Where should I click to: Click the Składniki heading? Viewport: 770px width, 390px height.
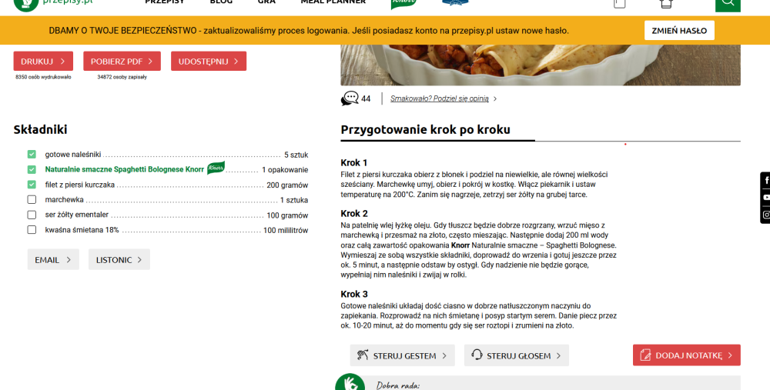[40, 129]
